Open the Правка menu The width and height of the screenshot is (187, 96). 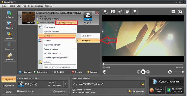(x=12, y=6)
